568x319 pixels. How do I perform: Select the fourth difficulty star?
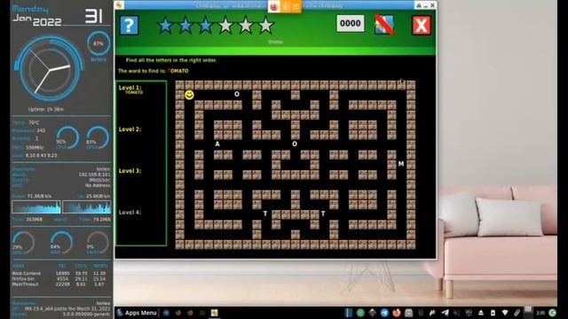[225, 26]
